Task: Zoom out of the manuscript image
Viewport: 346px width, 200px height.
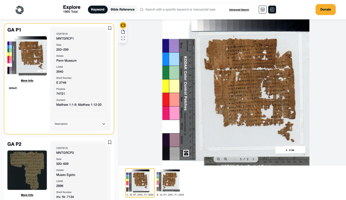Action: coord(218,159)
